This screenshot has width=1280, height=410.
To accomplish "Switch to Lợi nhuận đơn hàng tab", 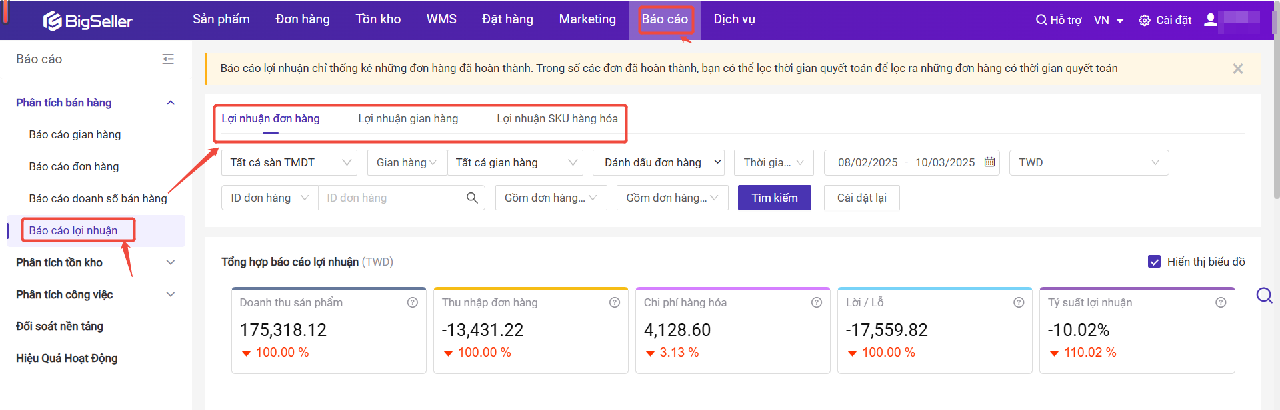I will tap(271, 118).
